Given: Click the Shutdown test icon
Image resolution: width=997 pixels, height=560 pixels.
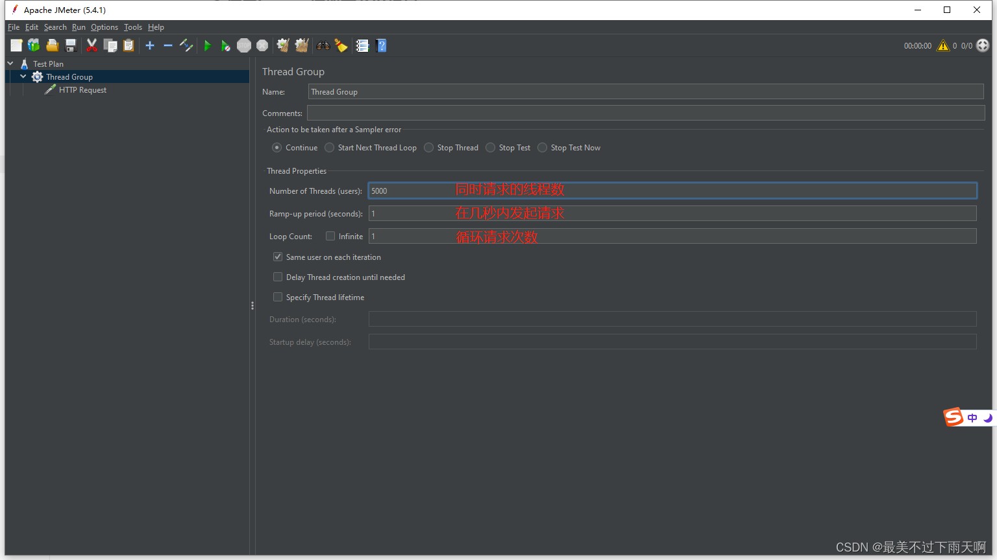Looking at the screenshot, I should point(262,45).
